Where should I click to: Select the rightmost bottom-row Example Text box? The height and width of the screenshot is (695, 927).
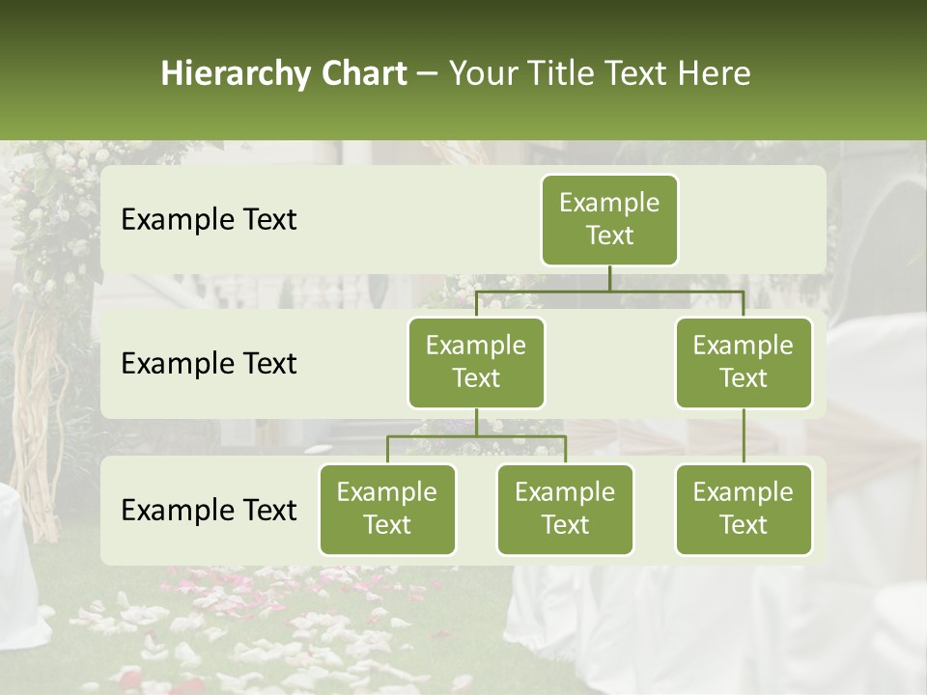(744, 510)
